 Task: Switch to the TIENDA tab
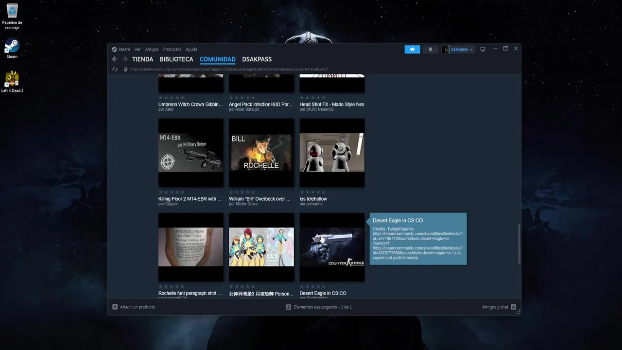click(142, 59)
